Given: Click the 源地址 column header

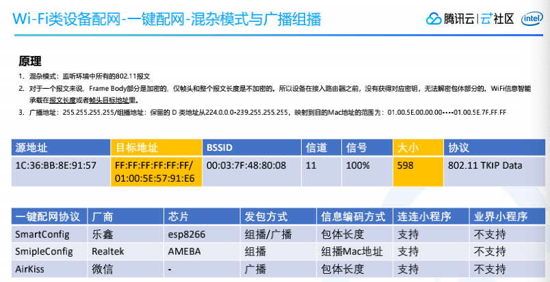Looking at the screenshot, I should 61,147.
